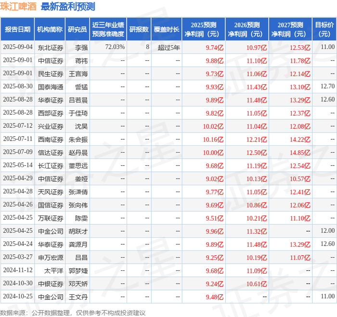Click analyst name 李强
Viewport: 337px width, 317px height.
coord(81,48)
